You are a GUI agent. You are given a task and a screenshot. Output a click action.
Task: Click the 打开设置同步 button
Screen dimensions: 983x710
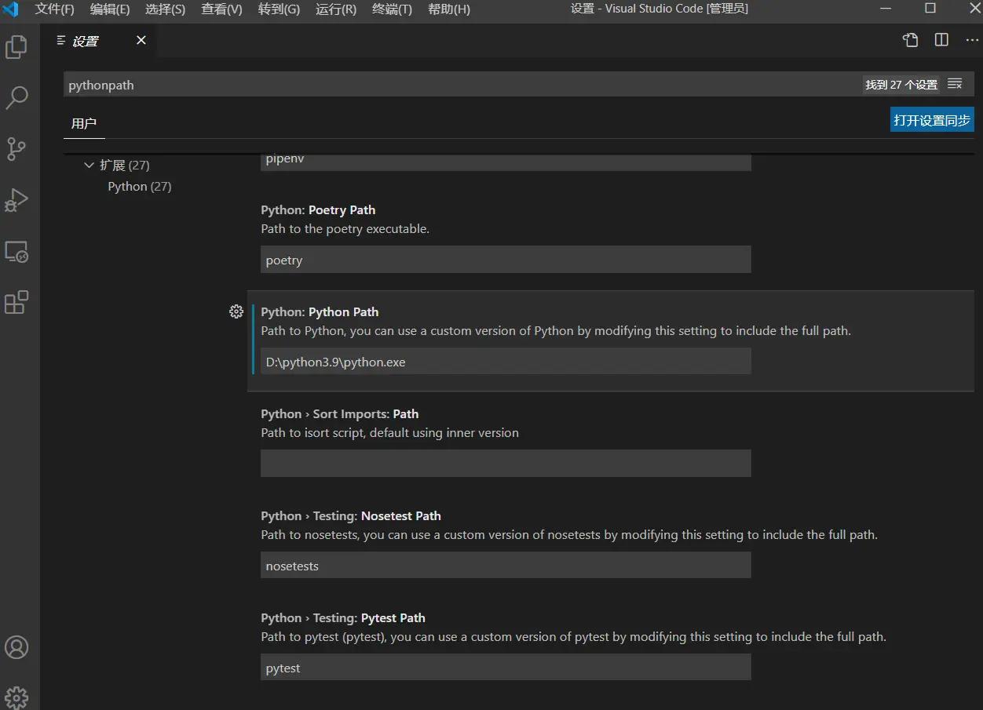(x=932, y=120)
